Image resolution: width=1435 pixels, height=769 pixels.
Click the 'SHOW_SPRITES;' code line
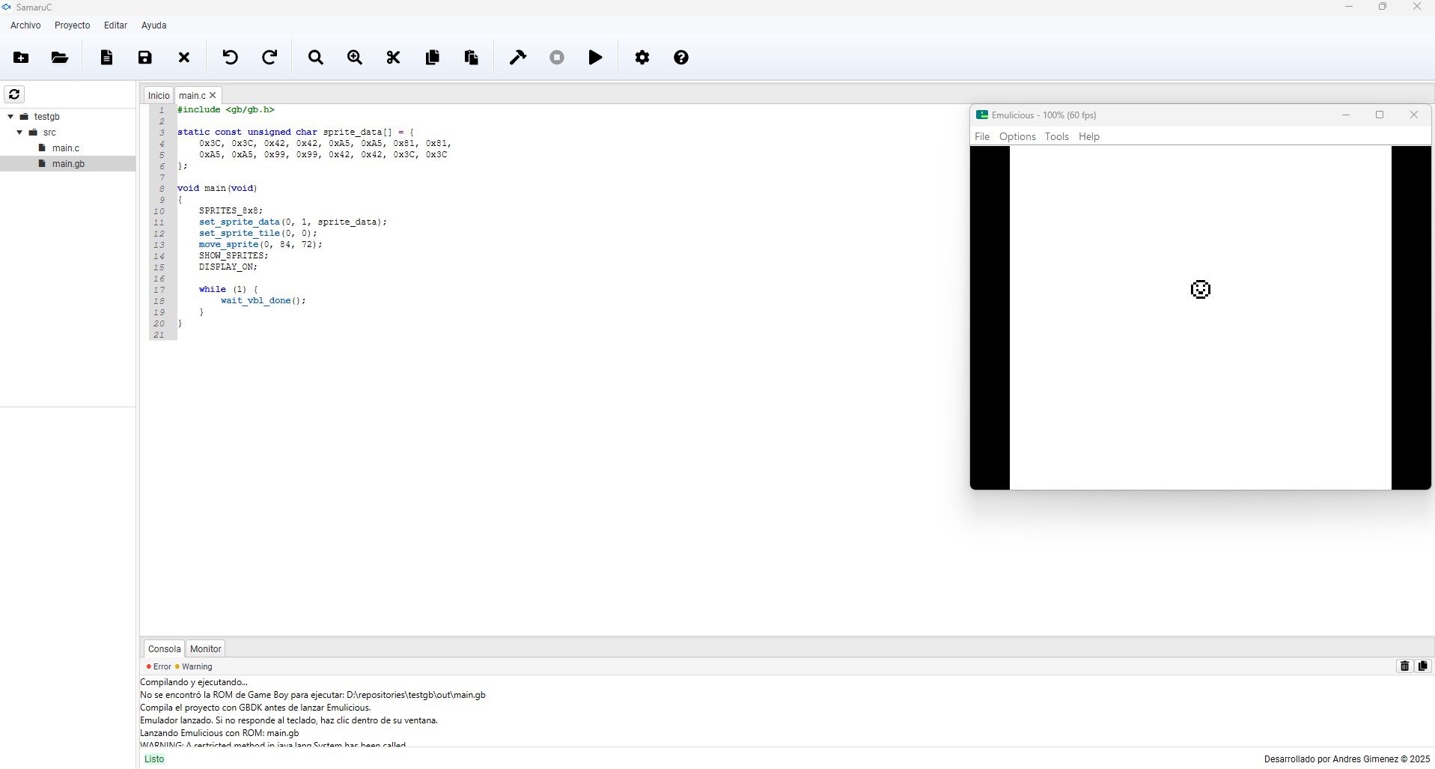tap(234, 256)
